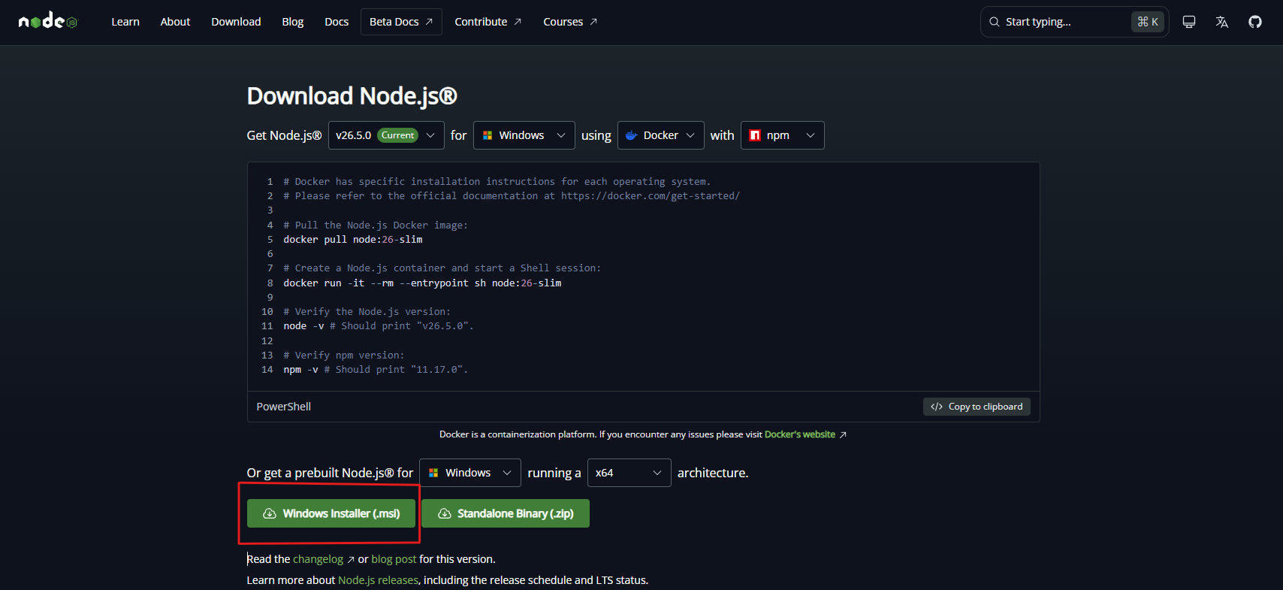
Task: Open the v26.5.0 version dropdown
Action: [x=386, y=135]
